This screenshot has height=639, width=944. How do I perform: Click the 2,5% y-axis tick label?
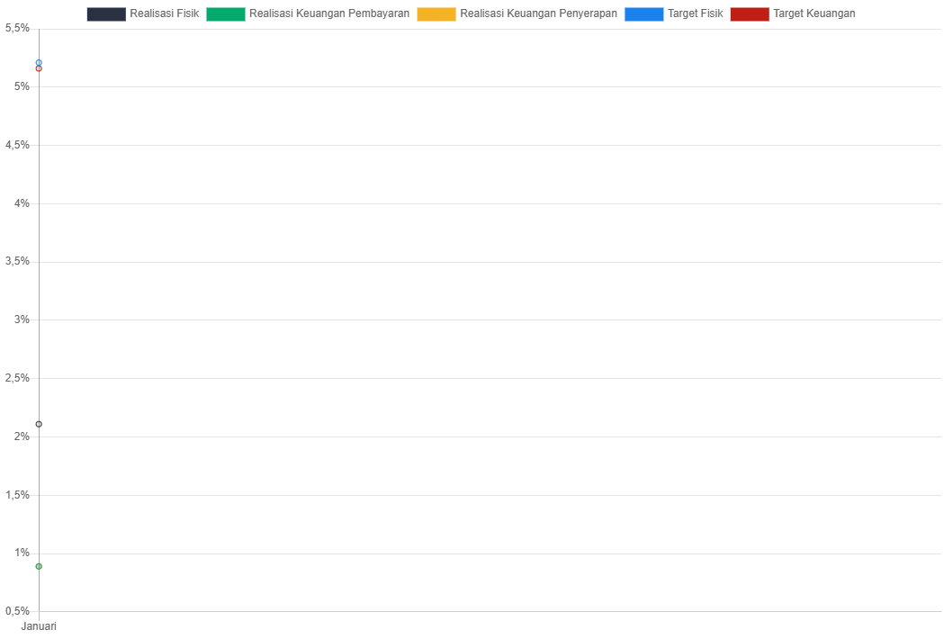point(17,378)
